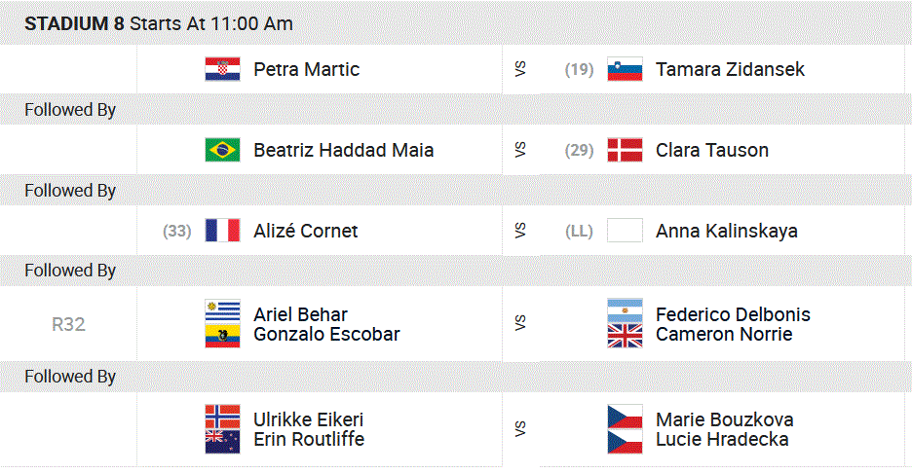Click the R32 round label
Image resolution: width=912 pixels, height=473 pixels.
68,324
